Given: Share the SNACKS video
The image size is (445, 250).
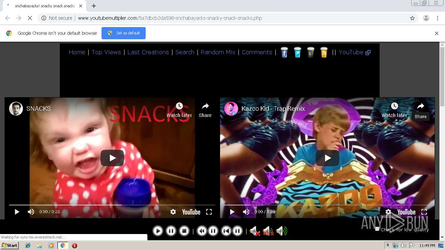Looking at the screenshot, I should (205, 110).
